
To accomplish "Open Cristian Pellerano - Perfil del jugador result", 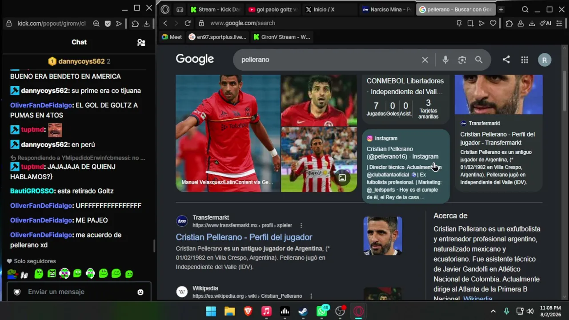I will coord(244,237).
